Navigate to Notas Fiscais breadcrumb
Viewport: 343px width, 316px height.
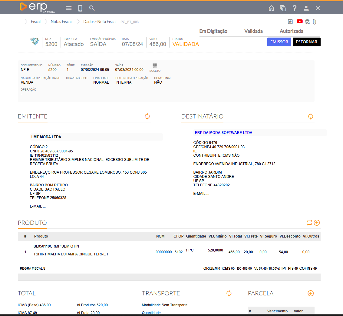tap(62, 22)
